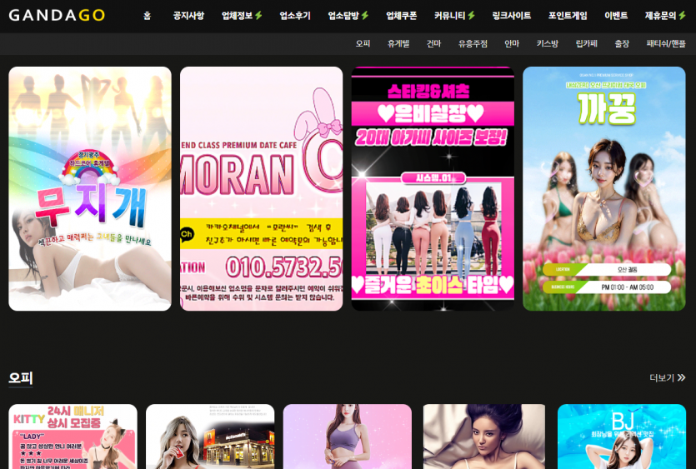Open the 공지사항 menu
This screenshot has width=696, height=469.
pos(188,16)
